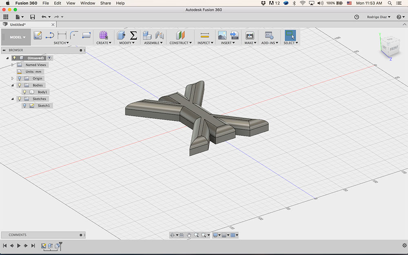The height and width of the screenshot is (255, 408).
Task: Click the Joint tool icon
Action: pyautogui.click(x=159, y=35)
